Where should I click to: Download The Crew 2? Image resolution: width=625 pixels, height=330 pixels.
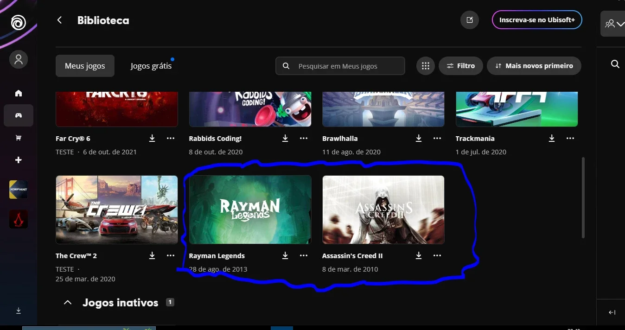click(152, 255)
